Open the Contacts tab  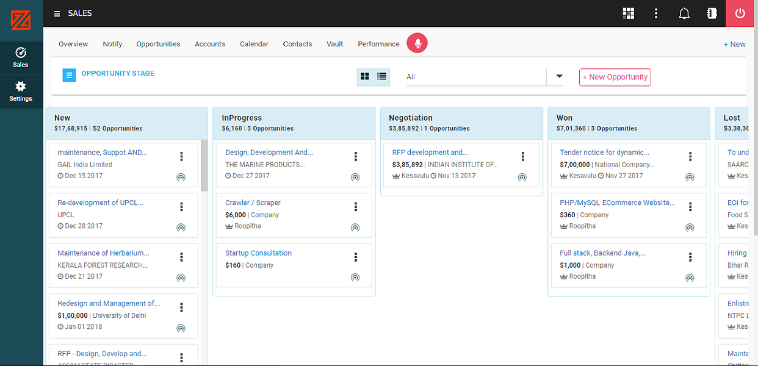tap(298, 44)
